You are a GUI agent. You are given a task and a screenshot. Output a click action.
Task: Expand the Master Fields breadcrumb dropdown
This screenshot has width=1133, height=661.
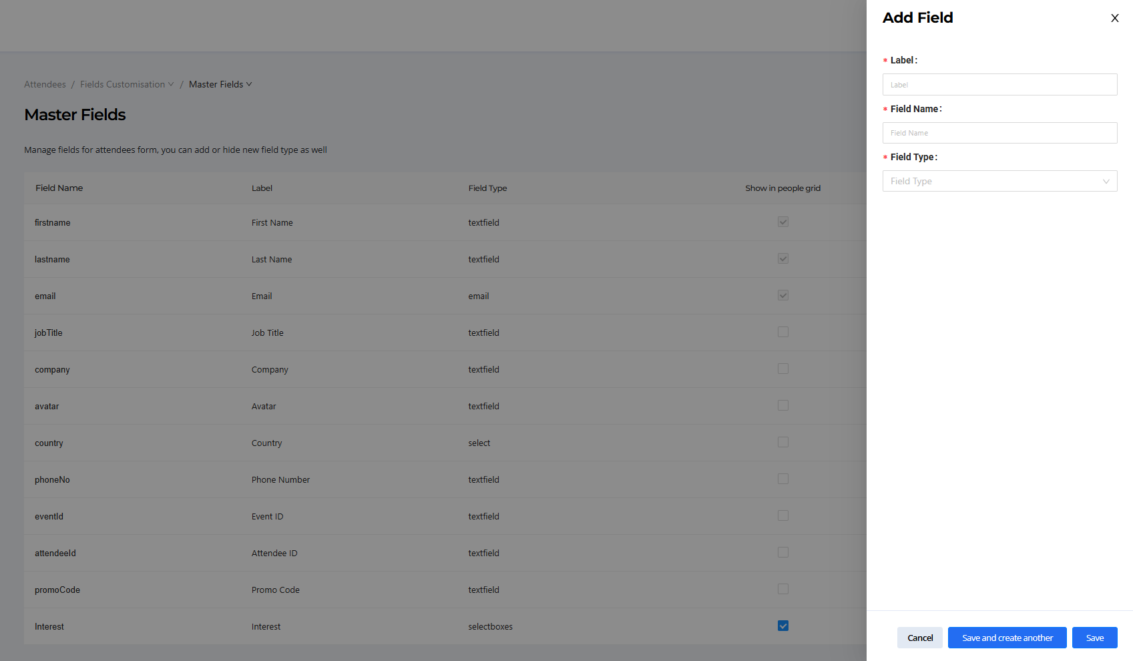[x=220, y=84]
